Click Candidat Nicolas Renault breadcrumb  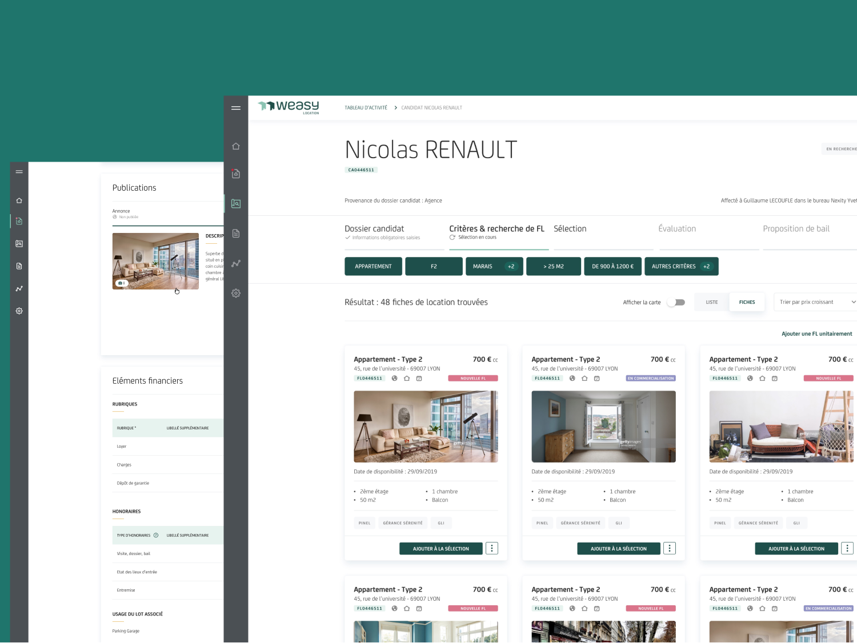click(x=431, y=107)
